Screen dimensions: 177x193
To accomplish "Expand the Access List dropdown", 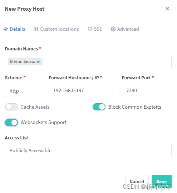I will 88,150.
